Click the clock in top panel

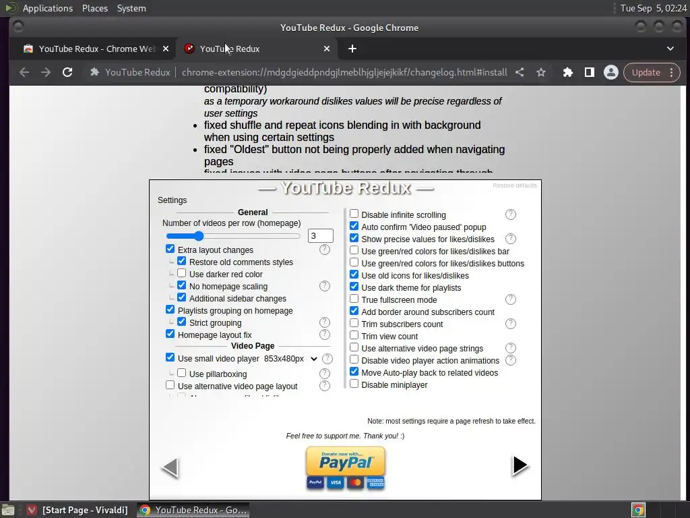click(654, 8)
